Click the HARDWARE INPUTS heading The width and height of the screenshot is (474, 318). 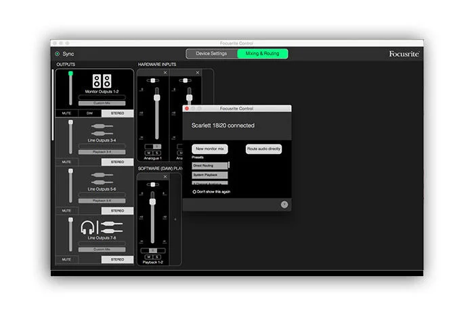click(x=157, y=65)
